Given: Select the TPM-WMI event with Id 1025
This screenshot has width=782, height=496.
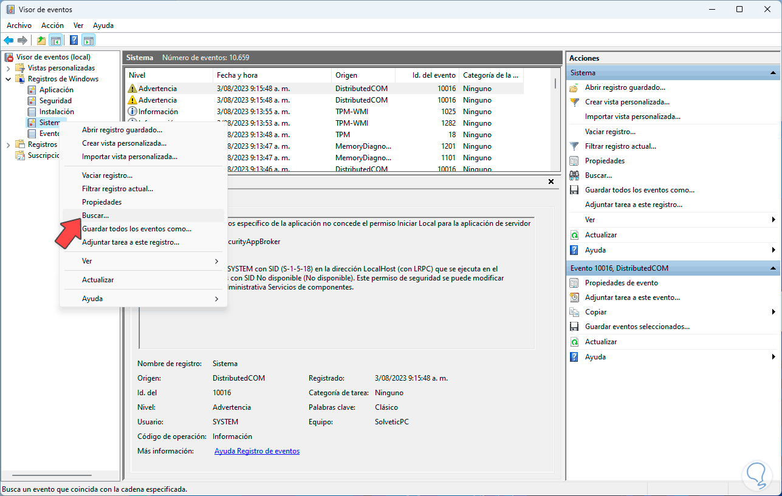Looking at the screenshot, I should click(324, 112).
